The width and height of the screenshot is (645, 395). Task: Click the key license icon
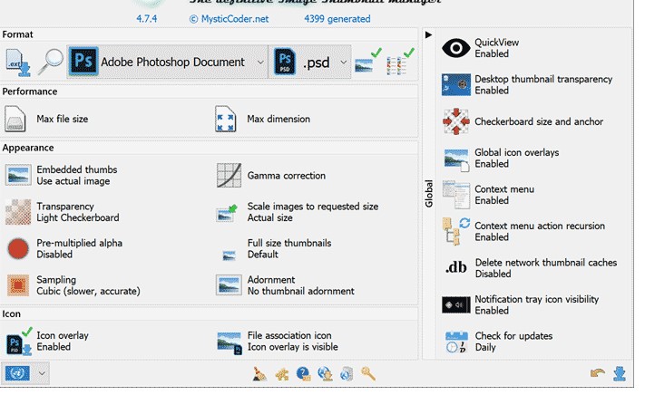pos(368,373)
